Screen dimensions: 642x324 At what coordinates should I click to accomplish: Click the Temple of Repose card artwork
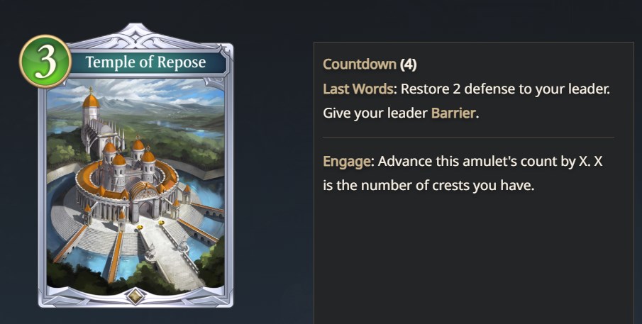135,186
